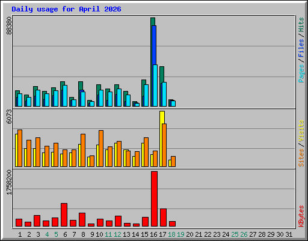Click green day 26 label
This screenshot has height=241, width=308.
244,234
